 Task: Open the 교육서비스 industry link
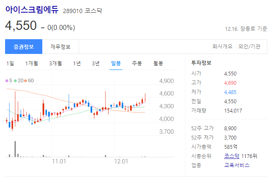tap(236, 165)
